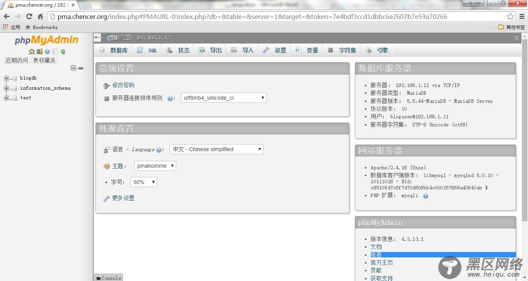528x281 pixels.
Task: Open the 变量 variables tab
Action: pos(307,50)
